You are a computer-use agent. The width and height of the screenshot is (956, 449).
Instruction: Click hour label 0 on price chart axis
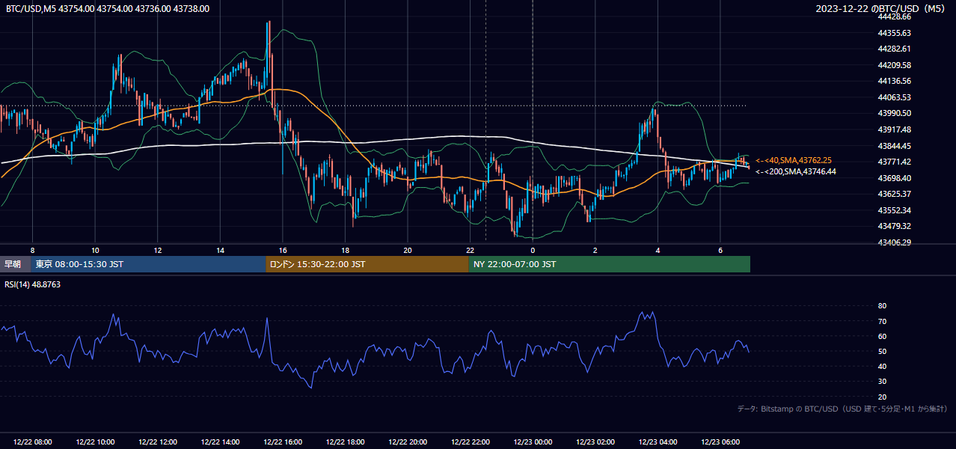tap(533, 250)
